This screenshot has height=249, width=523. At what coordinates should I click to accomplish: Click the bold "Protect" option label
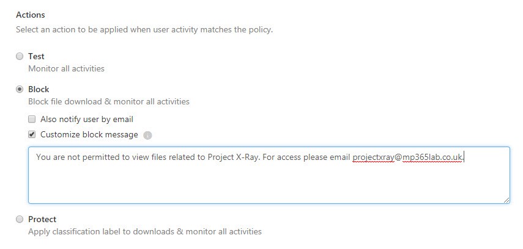click(x=42, y=219)
